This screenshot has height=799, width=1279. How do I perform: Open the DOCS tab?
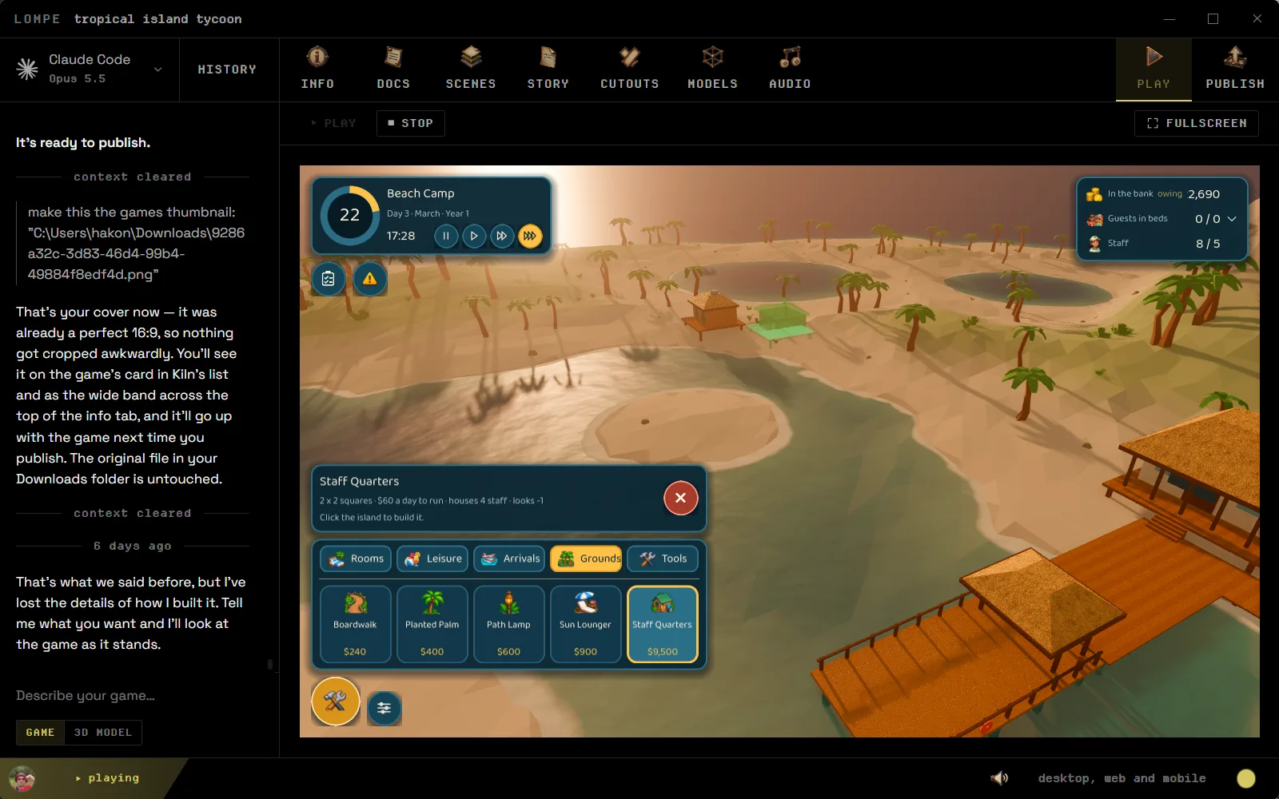click(393, 70)
